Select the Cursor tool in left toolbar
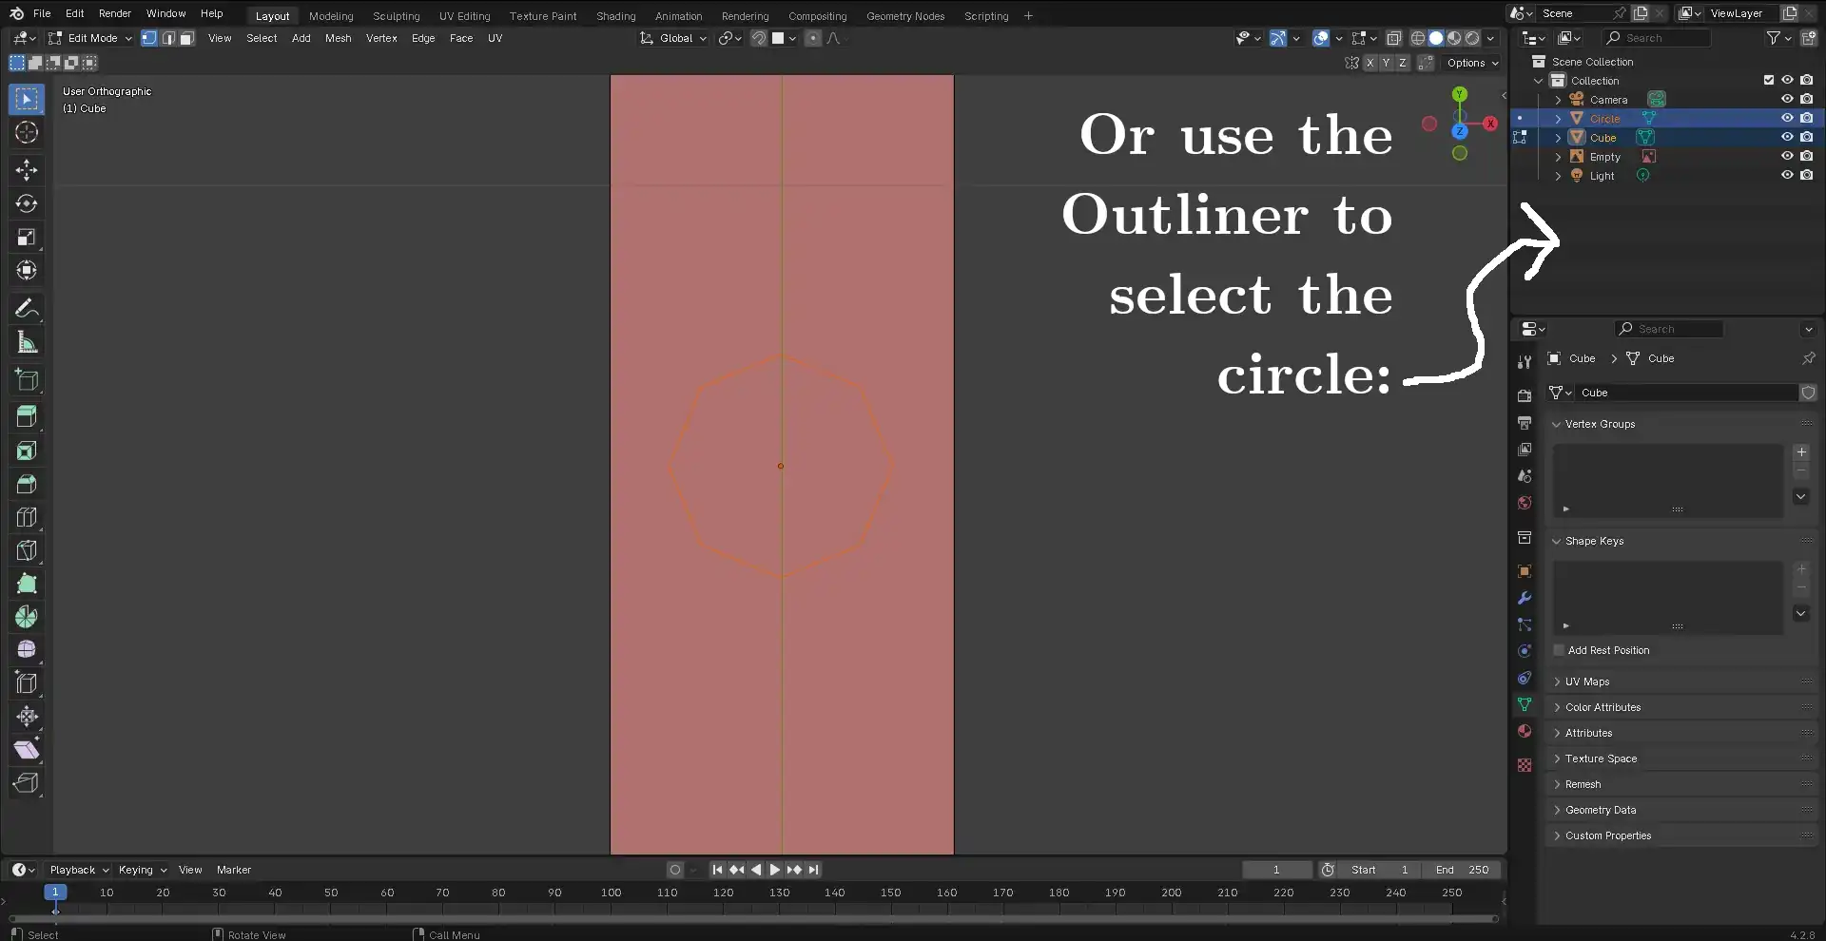This screenshot has width=1826, height=941. (x=27, y=133)
